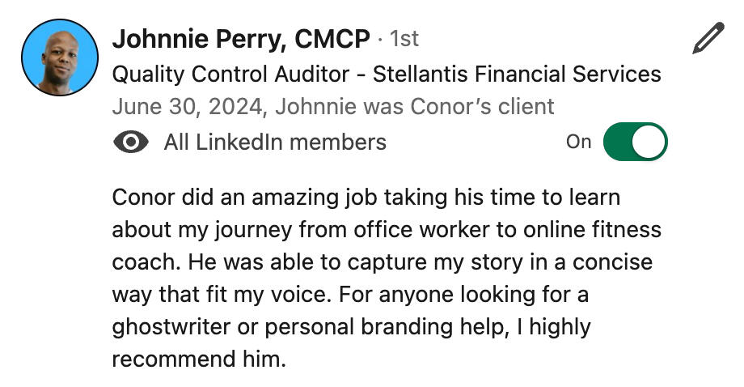
Task: Turn off the recommendation visibility switch
Action: coord(635,142)
